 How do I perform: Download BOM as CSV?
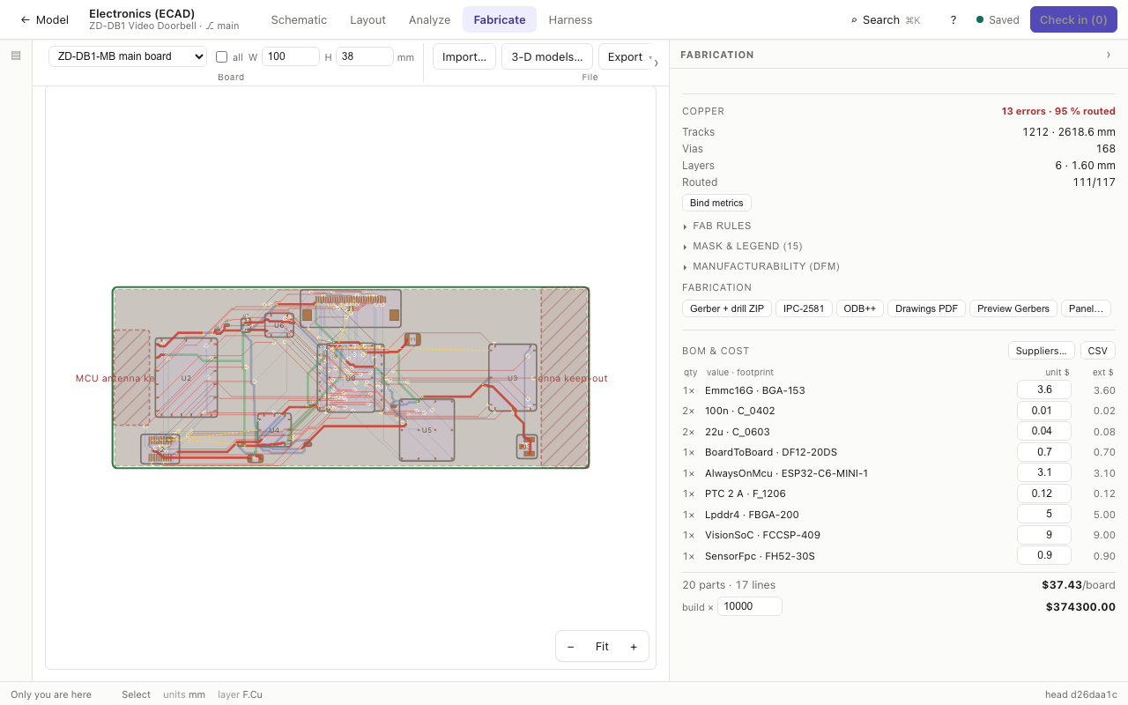click(1098, 351)
